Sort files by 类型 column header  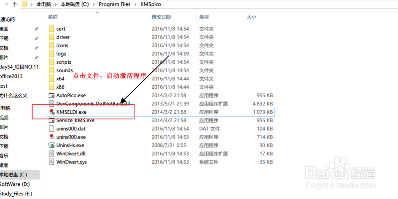click(x=204, y=17)
